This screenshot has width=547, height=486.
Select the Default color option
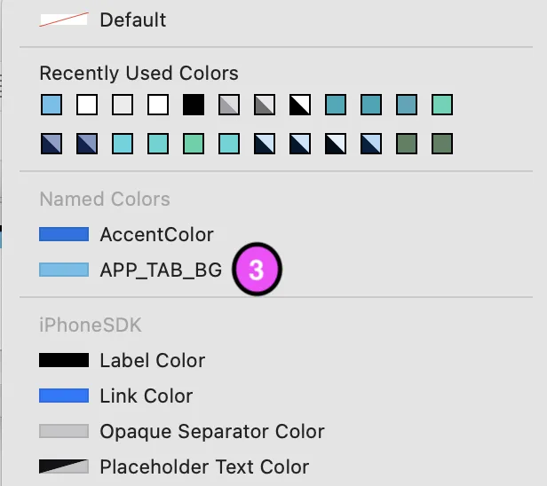pos(132,20)
